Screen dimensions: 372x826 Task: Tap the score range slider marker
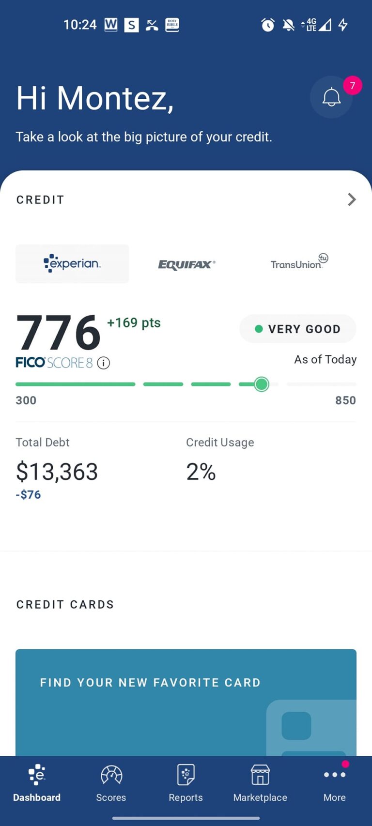(262, 384)
